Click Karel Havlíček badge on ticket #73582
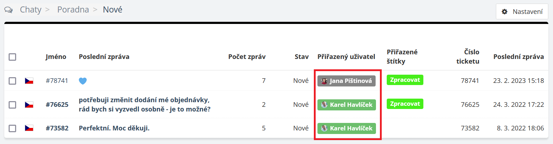553x144 pixels. (x=347, y=128)
